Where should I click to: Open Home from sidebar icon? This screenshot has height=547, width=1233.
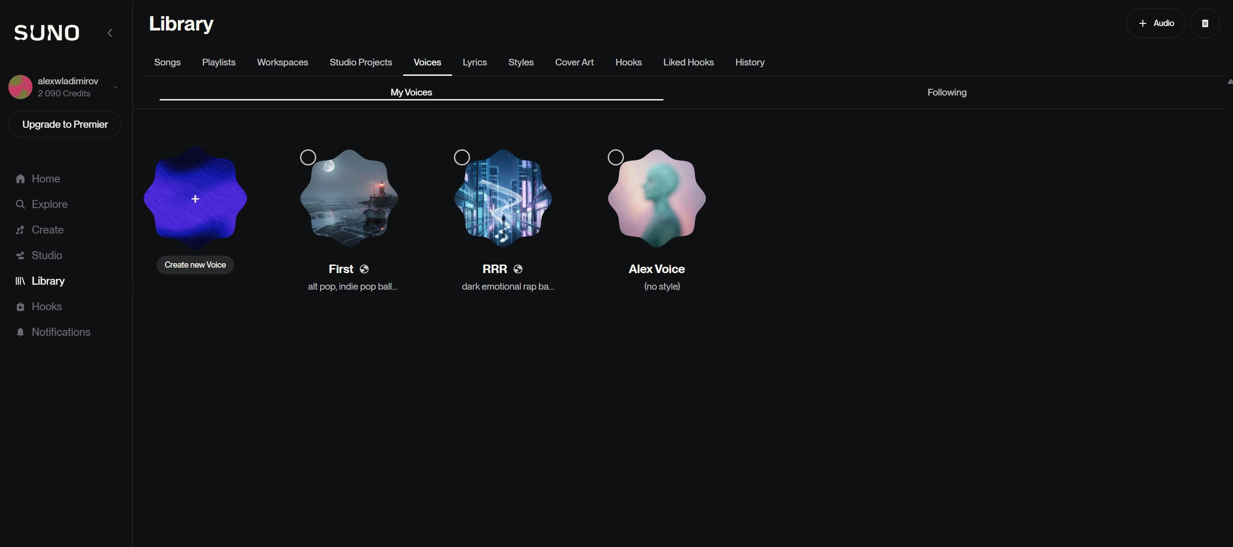tap(20, 178)
